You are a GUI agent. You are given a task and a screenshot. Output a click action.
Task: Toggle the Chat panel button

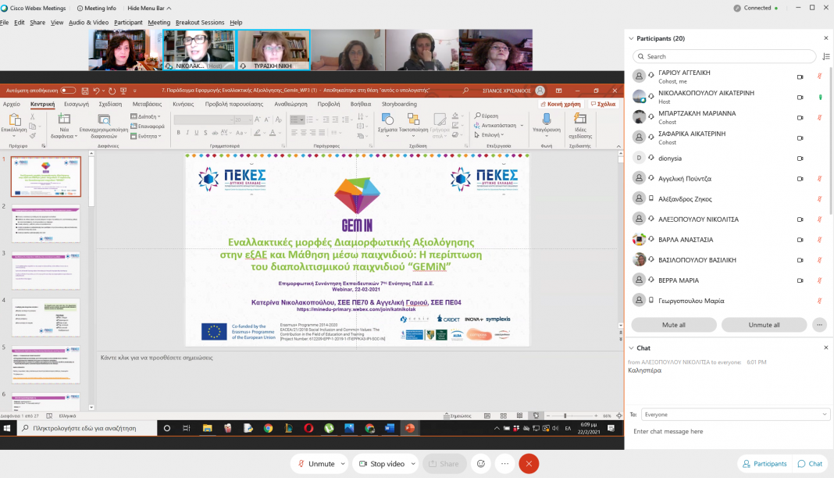810,463
